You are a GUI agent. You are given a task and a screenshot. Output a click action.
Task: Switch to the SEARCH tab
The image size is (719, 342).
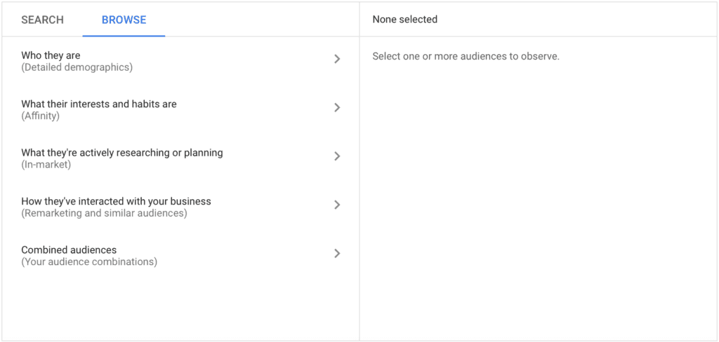[42, 20]
